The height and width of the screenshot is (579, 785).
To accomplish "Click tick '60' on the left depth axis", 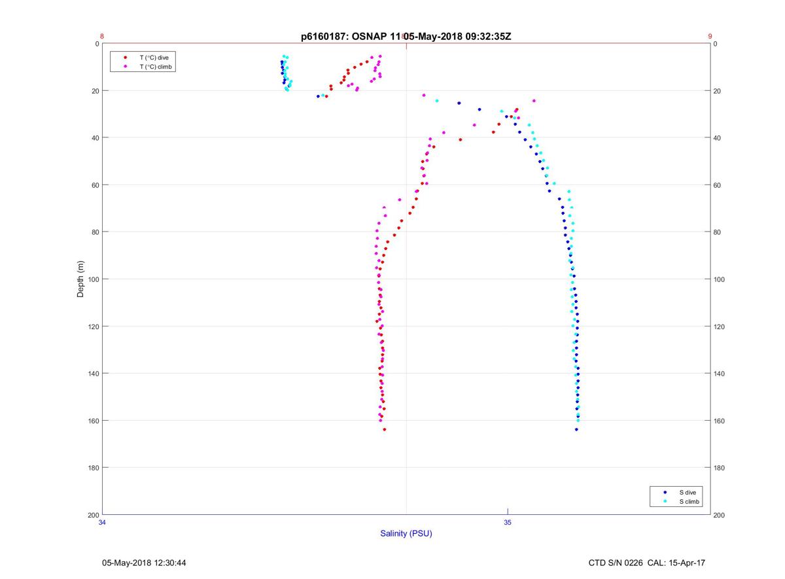I will [95, 185].
